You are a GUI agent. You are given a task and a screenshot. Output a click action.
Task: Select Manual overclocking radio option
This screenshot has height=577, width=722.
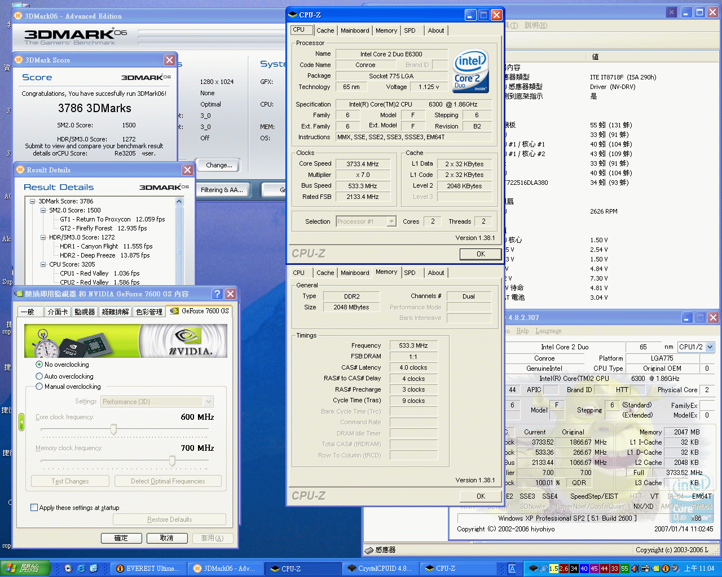click(x=39, y=387)
